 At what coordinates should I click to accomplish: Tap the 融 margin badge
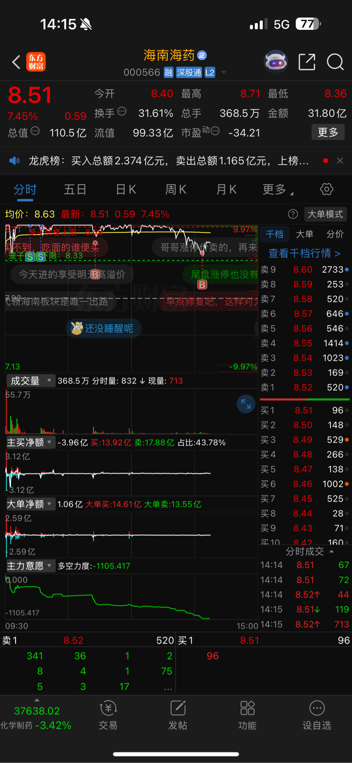169,72
